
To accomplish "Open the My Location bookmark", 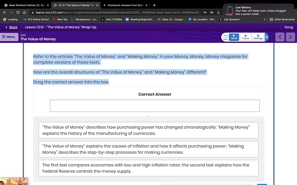I will pos(202,19).
